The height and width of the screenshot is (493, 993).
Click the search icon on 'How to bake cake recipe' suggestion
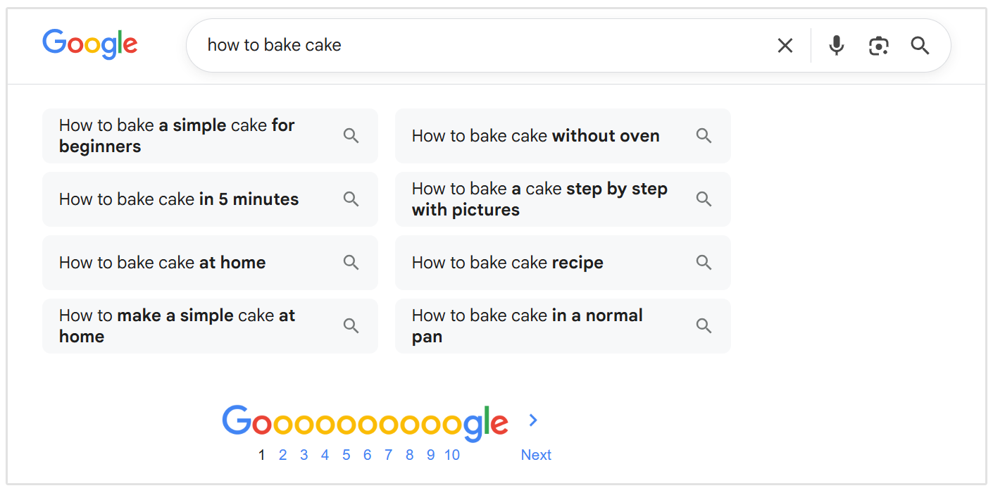click(704, 262)
